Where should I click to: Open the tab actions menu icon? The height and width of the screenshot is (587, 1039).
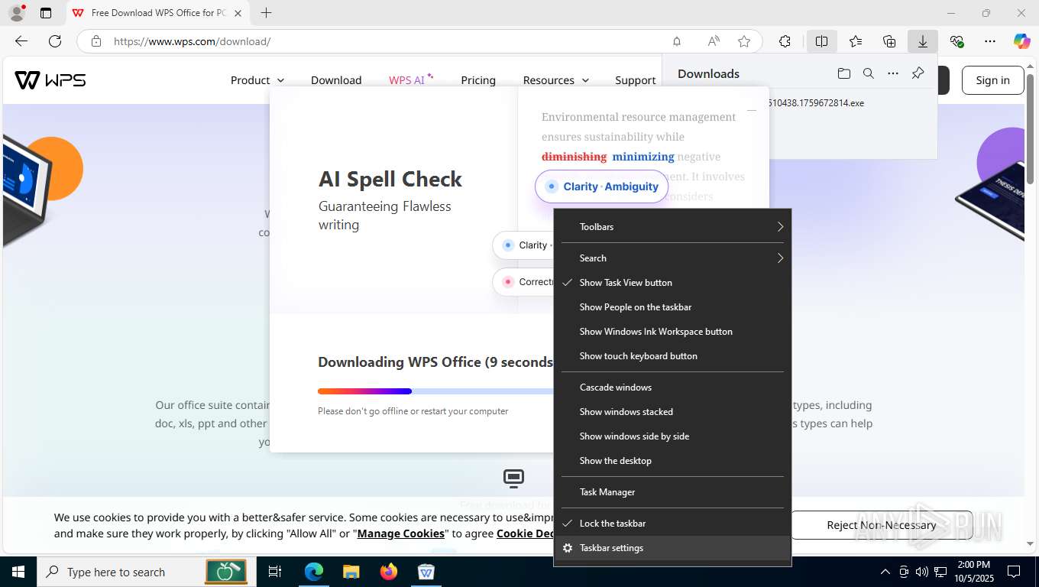click(46, 13)
